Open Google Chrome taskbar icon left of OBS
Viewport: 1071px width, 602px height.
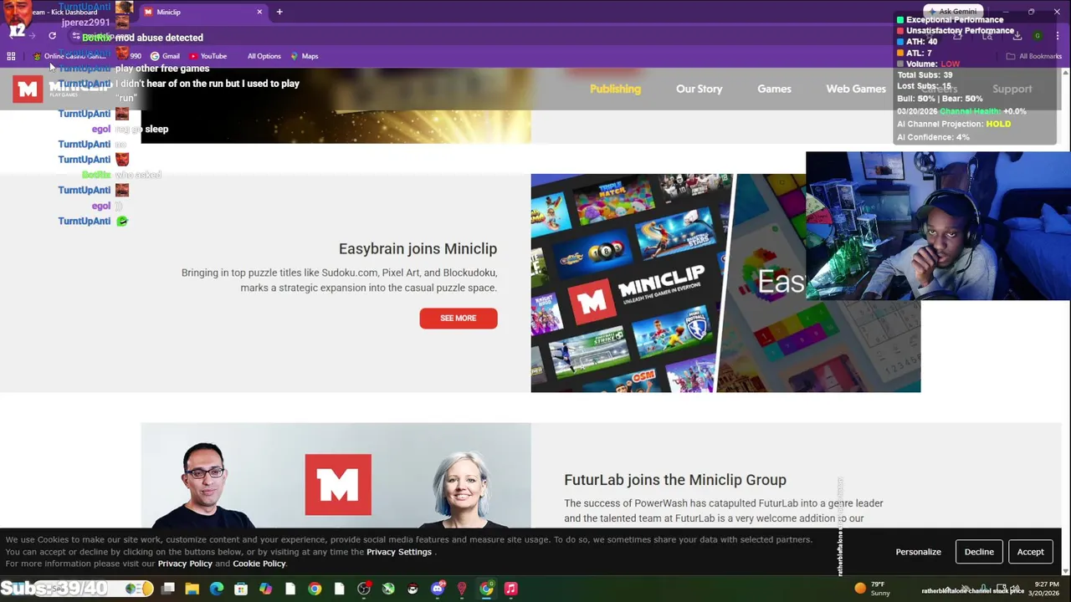pyautogui.click(x=315, y=589)
